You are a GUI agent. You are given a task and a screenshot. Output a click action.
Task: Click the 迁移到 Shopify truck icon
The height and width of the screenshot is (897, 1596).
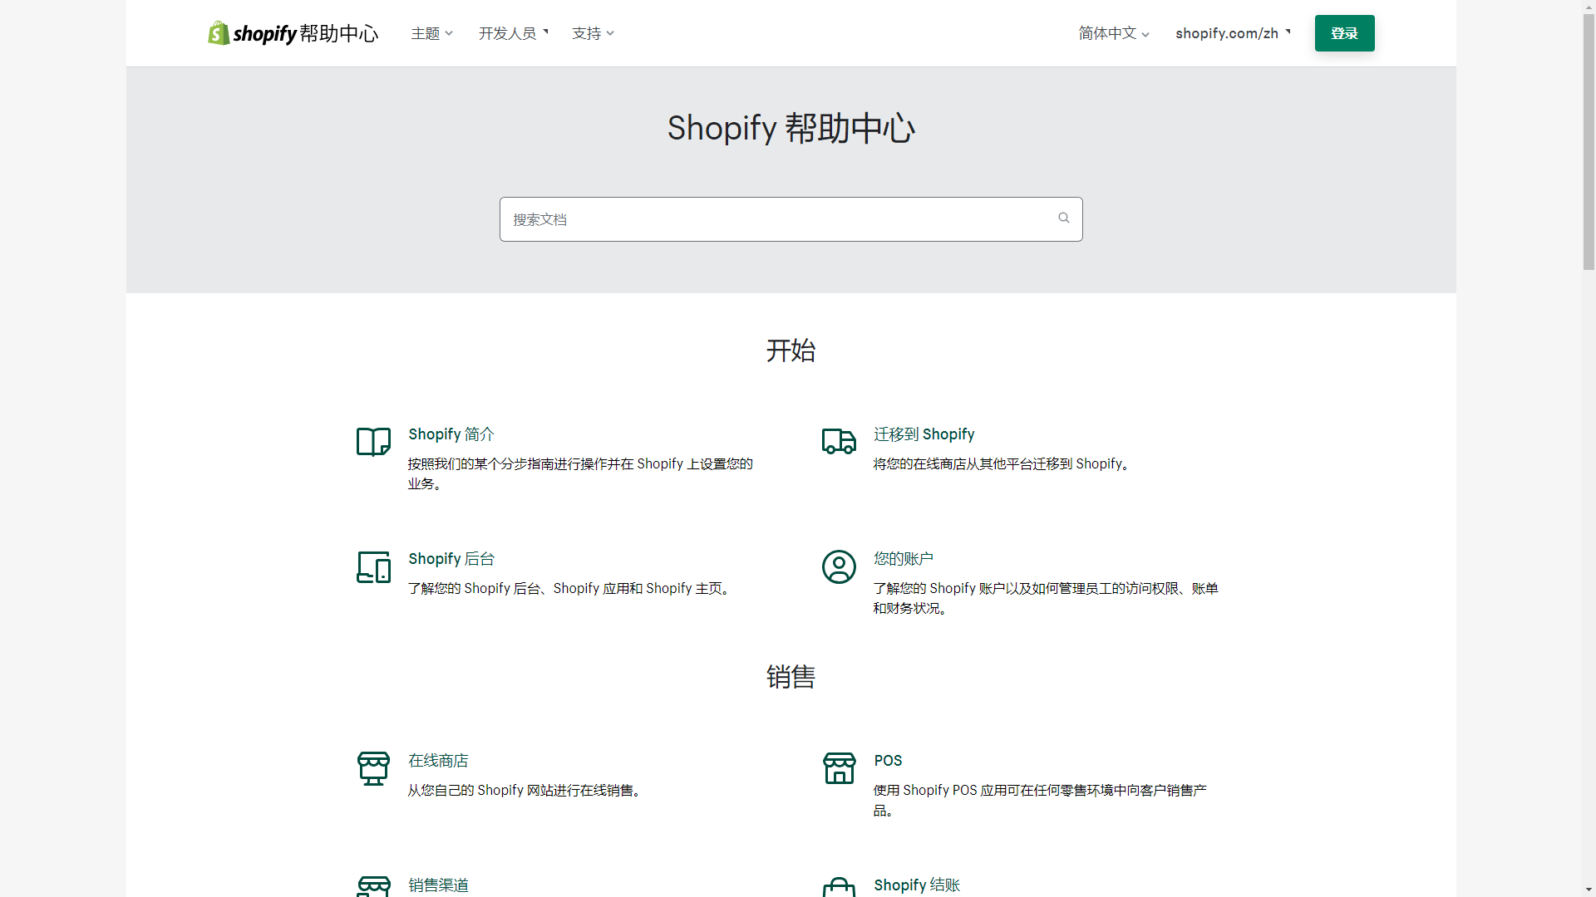coord(838,441)
